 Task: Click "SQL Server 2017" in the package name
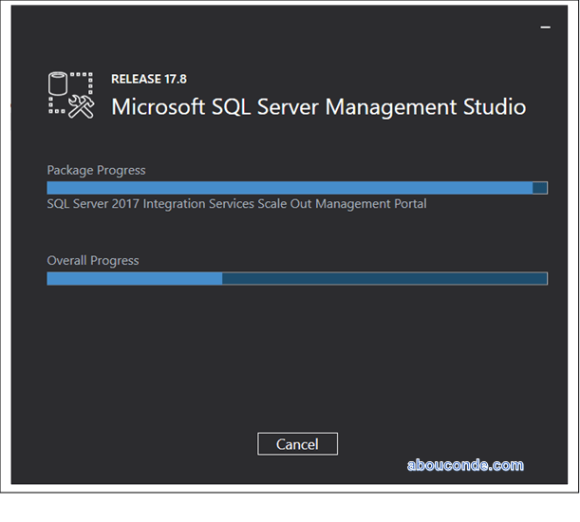[x=92, y=204]
